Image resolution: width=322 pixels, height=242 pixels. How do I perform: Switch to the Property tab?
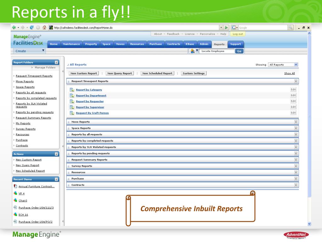pos(91,44)
